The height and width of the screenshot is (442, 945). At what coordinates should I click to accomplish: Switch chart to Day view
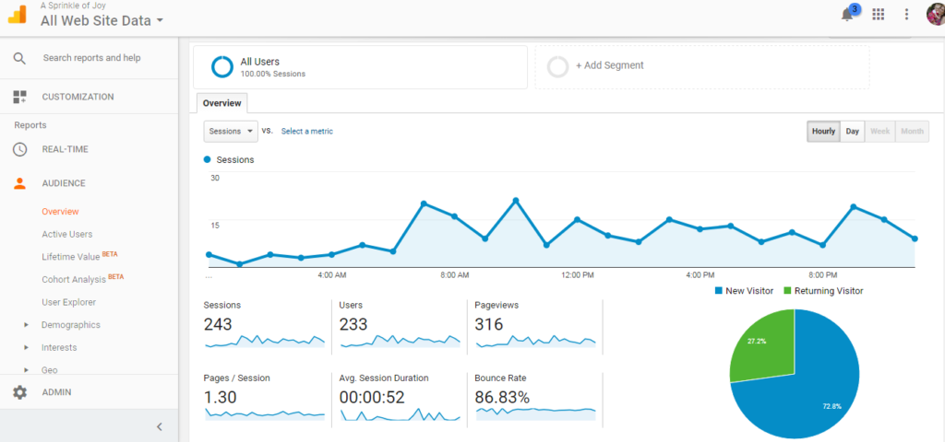(853, 132)
